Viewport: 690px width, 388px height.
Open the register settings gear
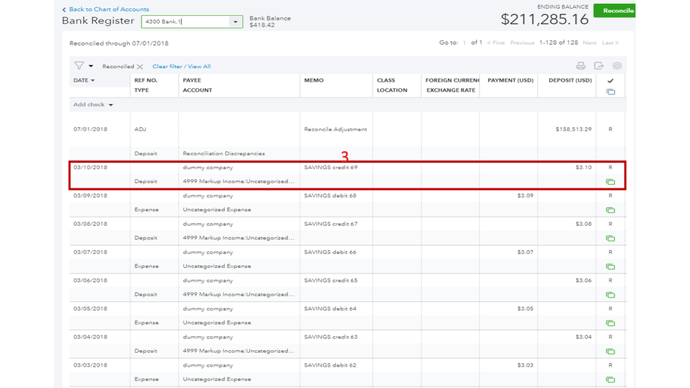pyautogui.click(x=617, y=66)
